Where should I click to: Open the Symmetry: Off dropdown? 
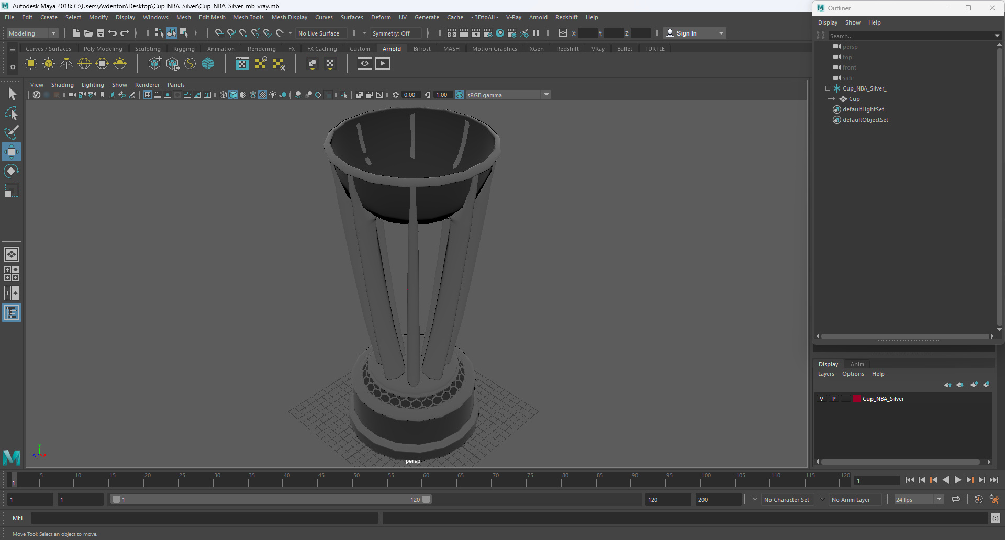(x=396, y=33)
